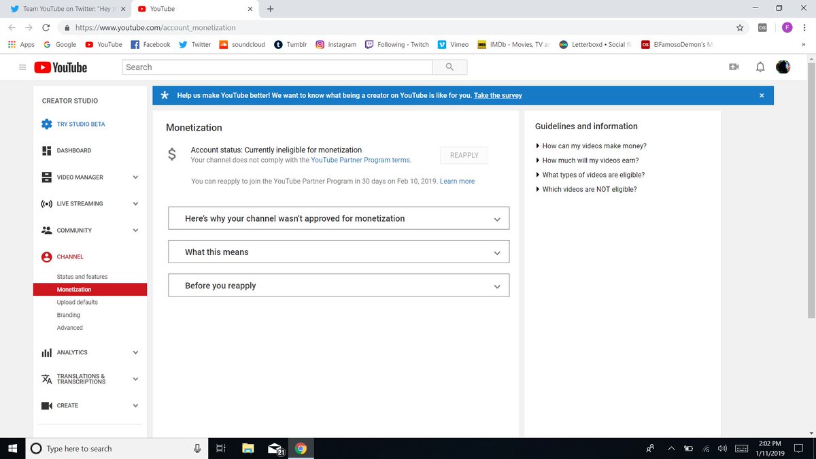
Task: Open Task View in the taskbar
Action: click(220, 448)
